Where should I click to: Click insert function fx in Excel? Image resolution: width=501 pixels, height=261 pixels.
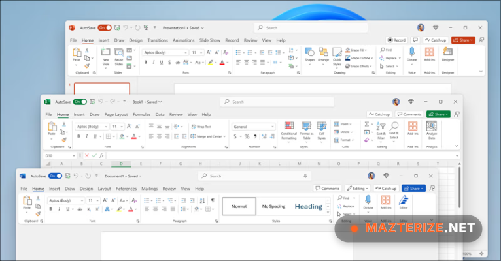click(101, 155)
